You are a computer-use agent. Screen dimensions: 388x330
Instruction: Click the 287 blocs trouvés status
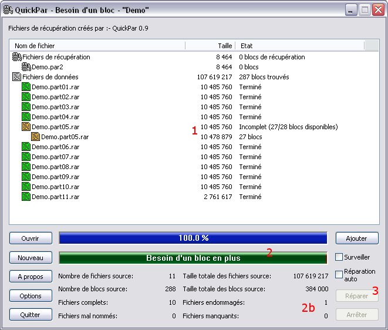pos(264,77)
